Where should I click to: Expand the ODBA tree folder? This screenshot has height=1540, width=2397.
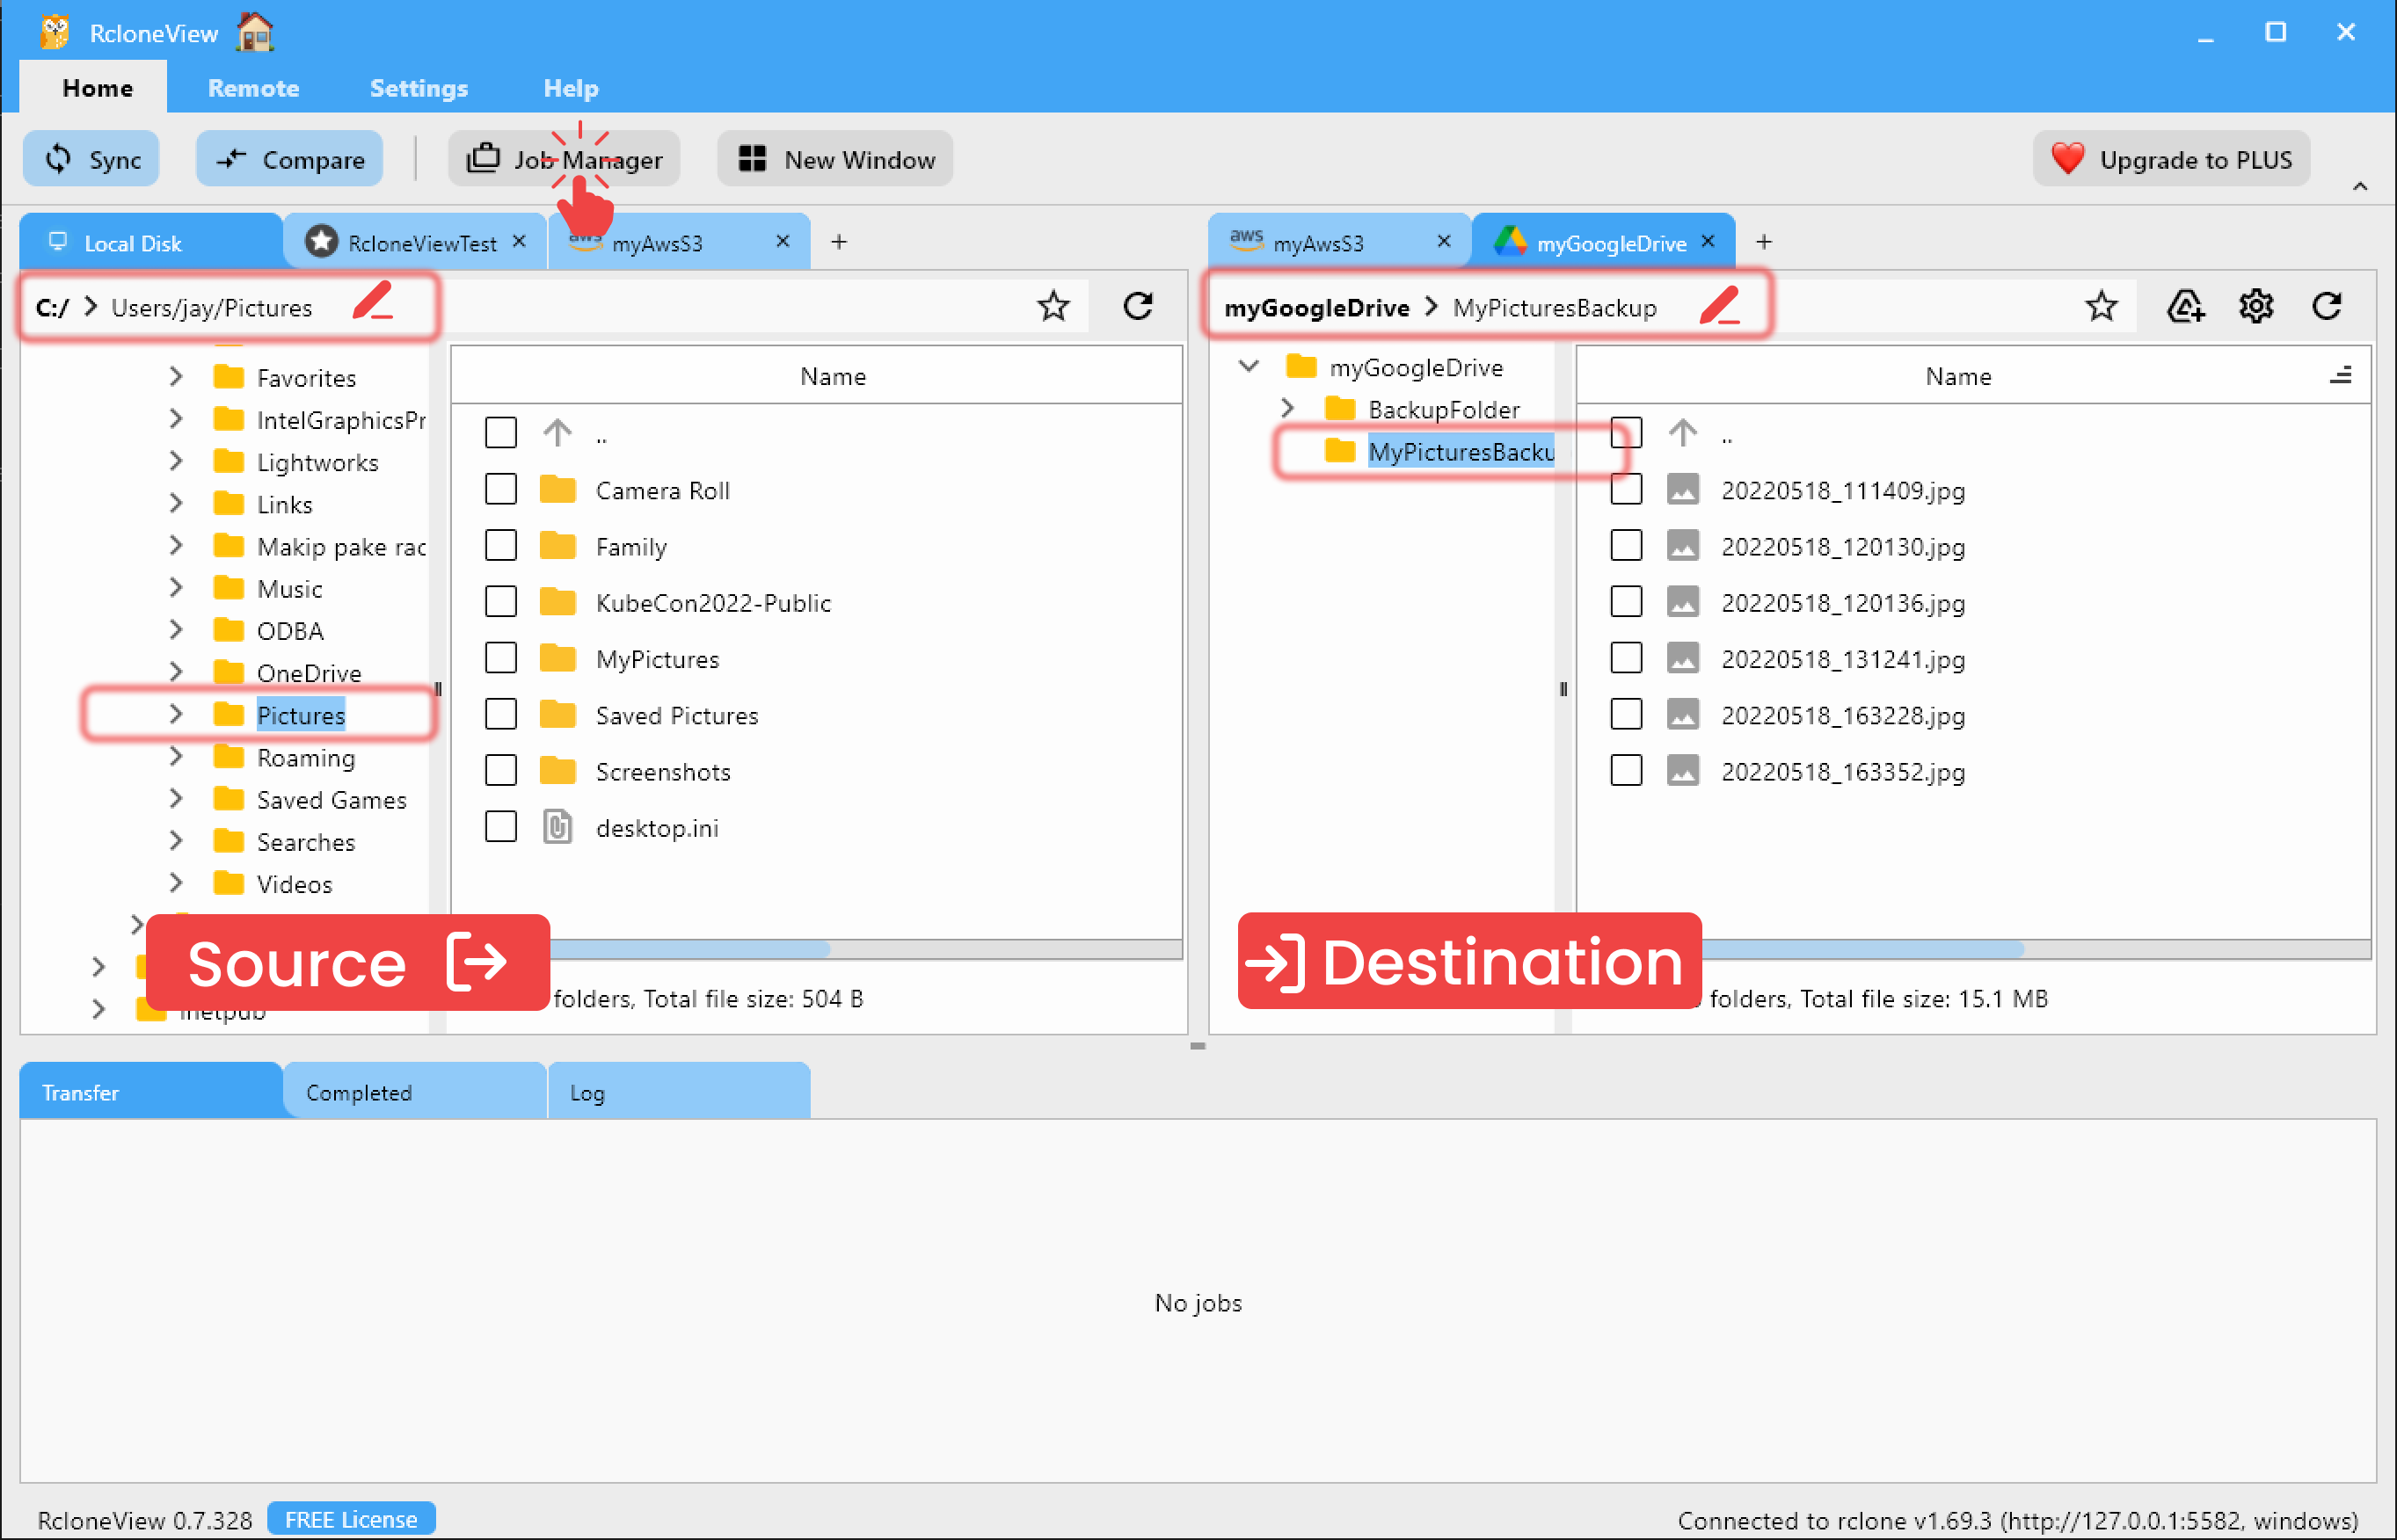176,629
